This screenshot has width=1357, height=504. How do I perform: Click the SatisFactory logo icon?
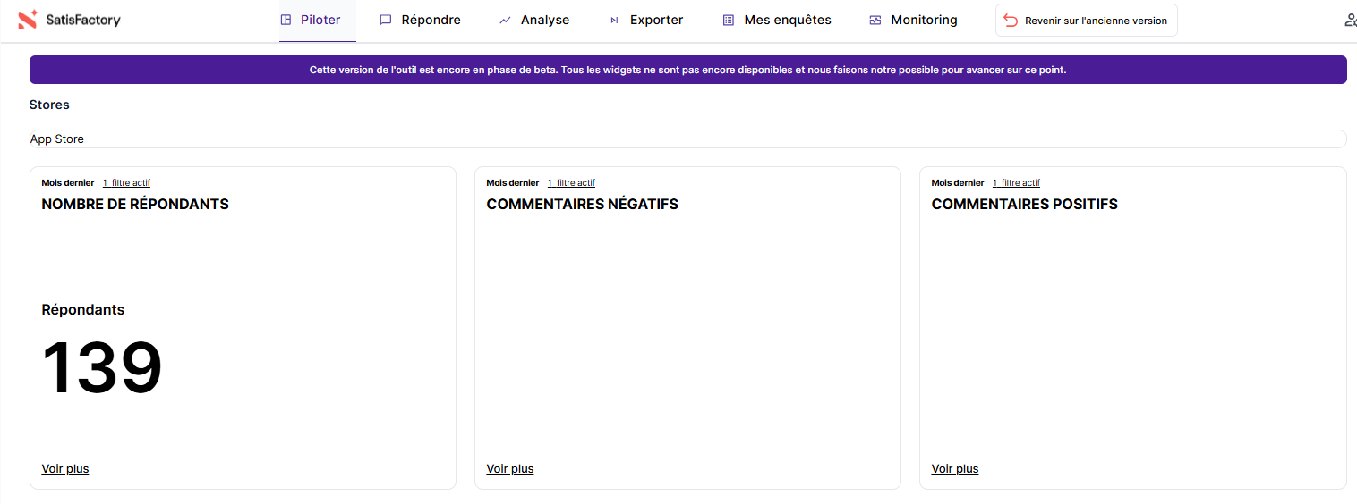(28, 20)
